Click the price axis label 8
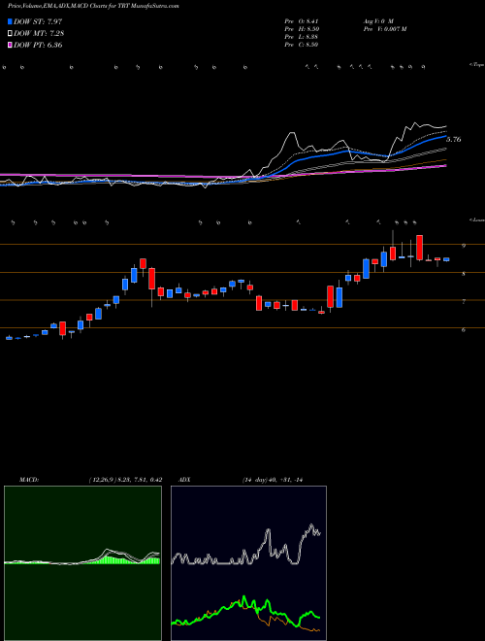Viewport: 485px width, 641px height. point(464,274)
